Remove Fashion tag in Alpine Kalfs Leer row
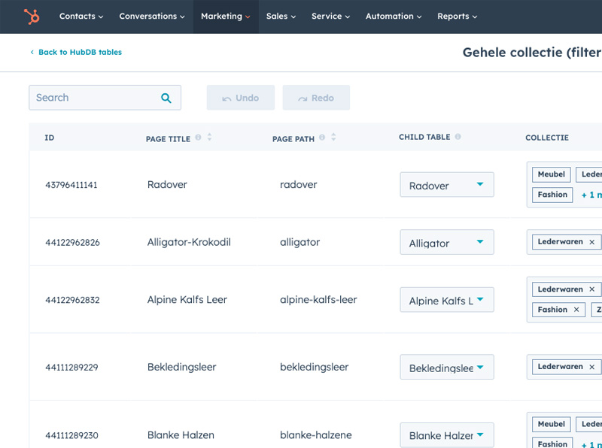 [x=576, y=310]
